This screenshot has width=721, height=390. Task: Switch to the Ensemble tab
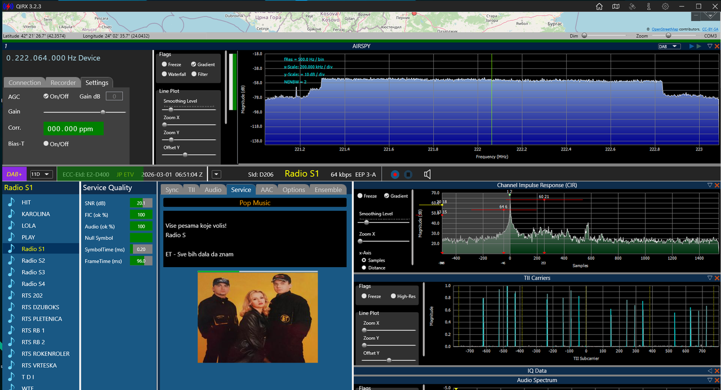coord(328,190)
